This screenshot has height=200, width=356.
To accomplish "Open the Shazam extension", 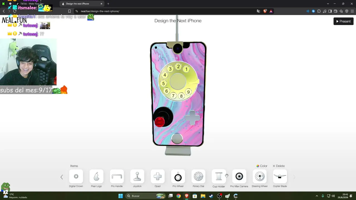I will click(313, 11).
